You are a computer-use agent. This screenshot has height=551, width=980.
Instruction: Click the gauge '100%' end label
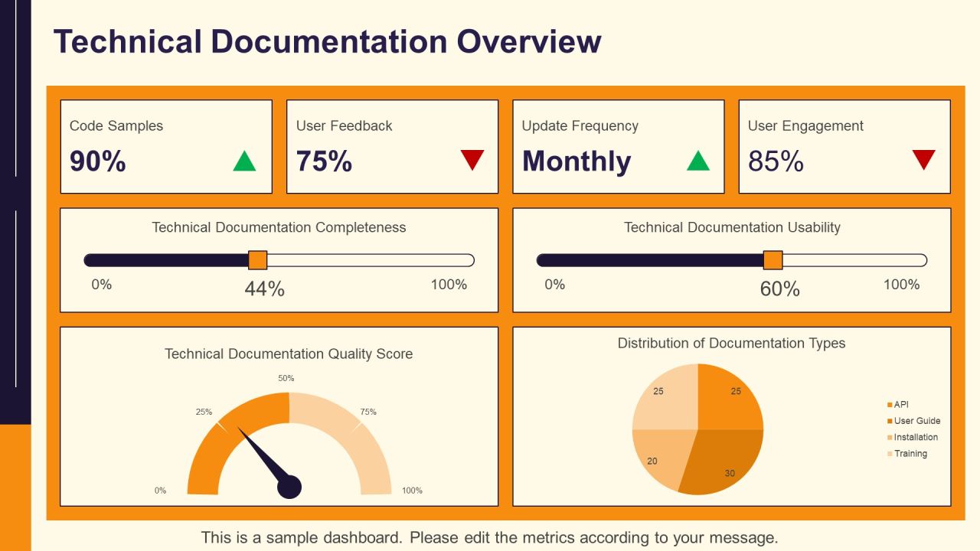(x=412, y=491)
